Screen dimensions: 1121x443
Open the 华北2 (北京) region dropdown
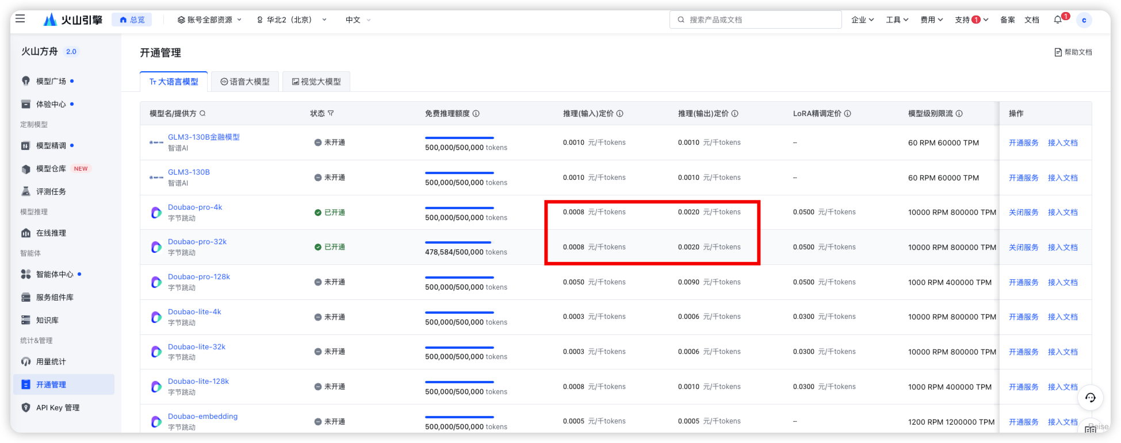point(292,20)
